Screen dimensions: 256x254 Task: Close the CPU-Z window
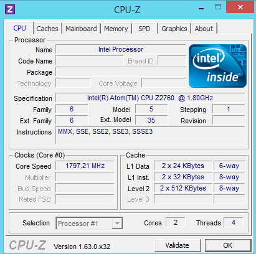(240, 7)
